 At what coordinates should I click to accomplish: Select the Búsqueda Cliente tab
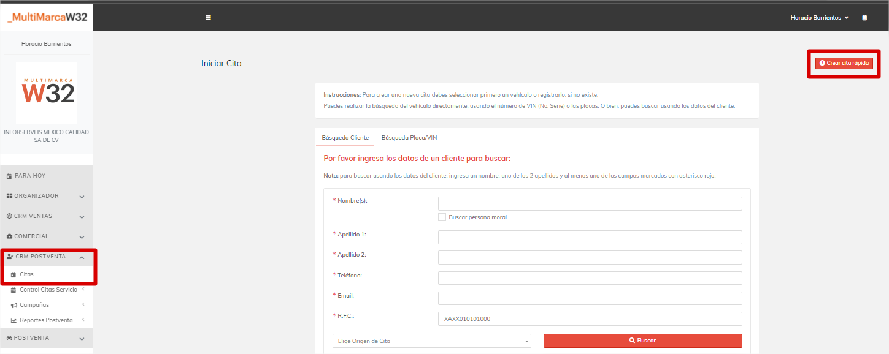[345, 138]
